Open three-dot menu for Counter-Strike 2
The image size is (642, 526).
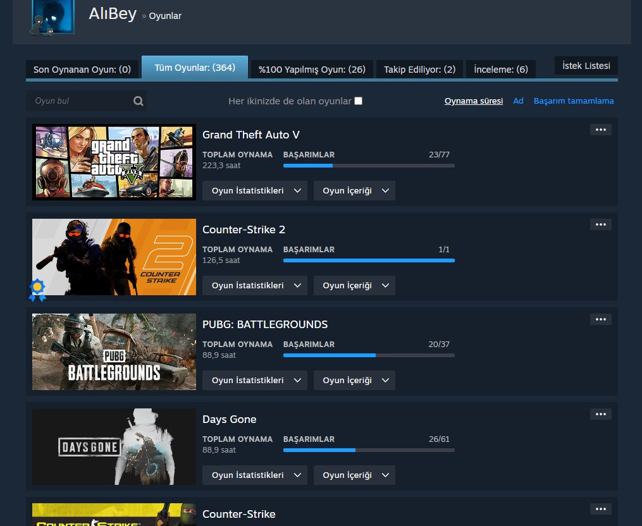click(x=601, y=224)
